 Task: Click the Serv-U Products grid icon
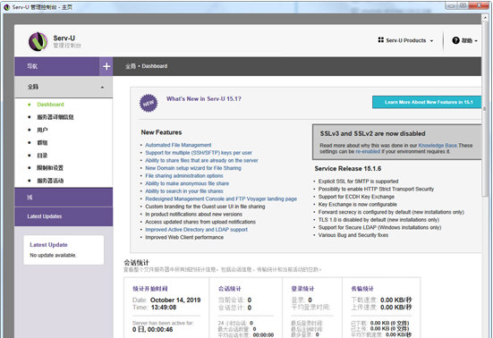381,40
